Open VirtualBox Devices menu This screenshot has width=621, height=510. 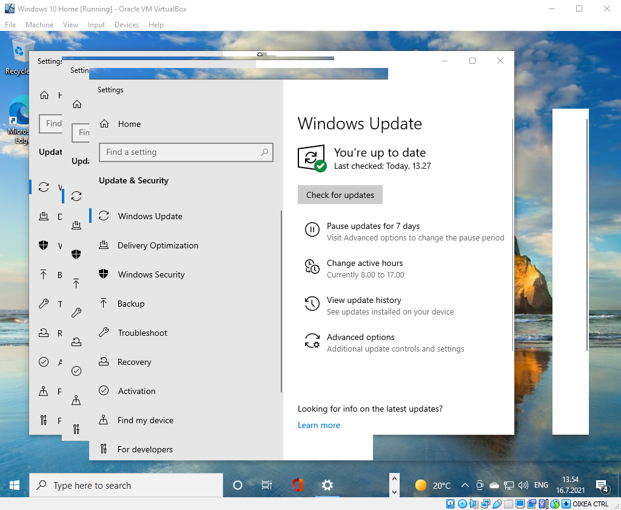point(127,24)
